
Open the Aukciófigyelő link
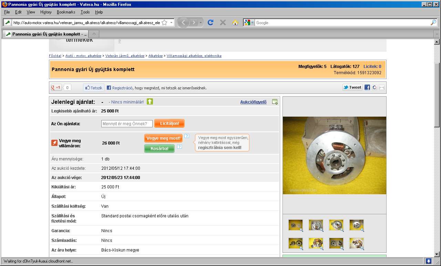click(x=253, y=102)
